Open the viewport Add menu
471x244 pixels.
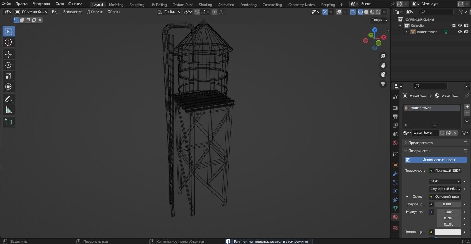click(95, 12)
